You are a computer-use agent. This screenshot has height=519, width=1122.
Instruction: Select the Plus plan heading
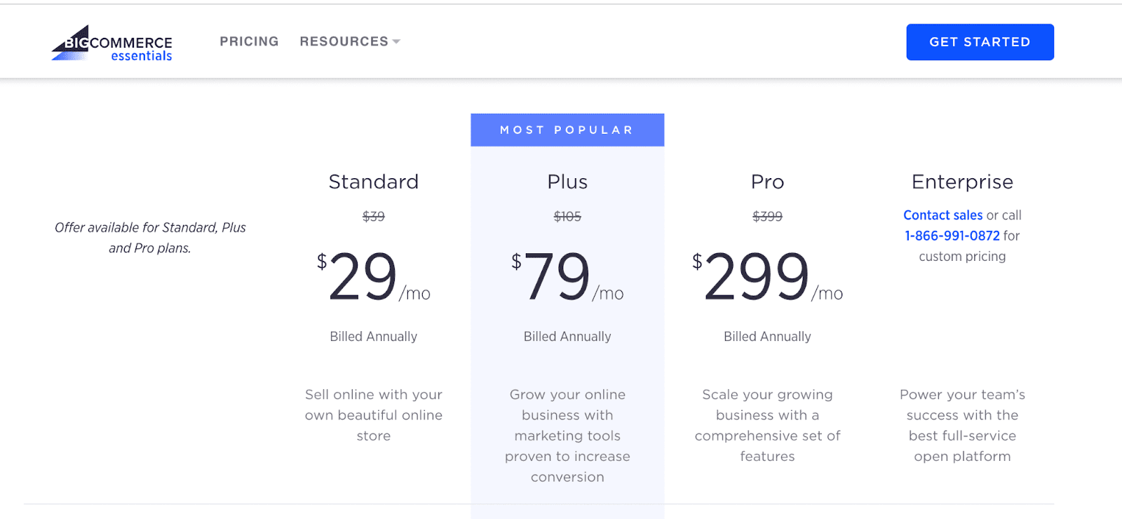tap(567, 182)
